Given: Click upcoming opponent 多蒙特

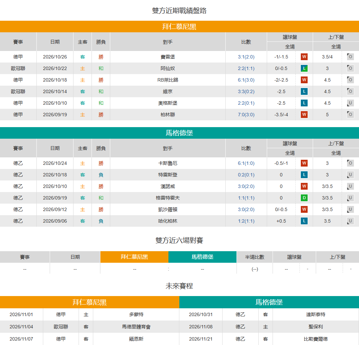Looking at the screenshot, I should click(x=136, y=315).
